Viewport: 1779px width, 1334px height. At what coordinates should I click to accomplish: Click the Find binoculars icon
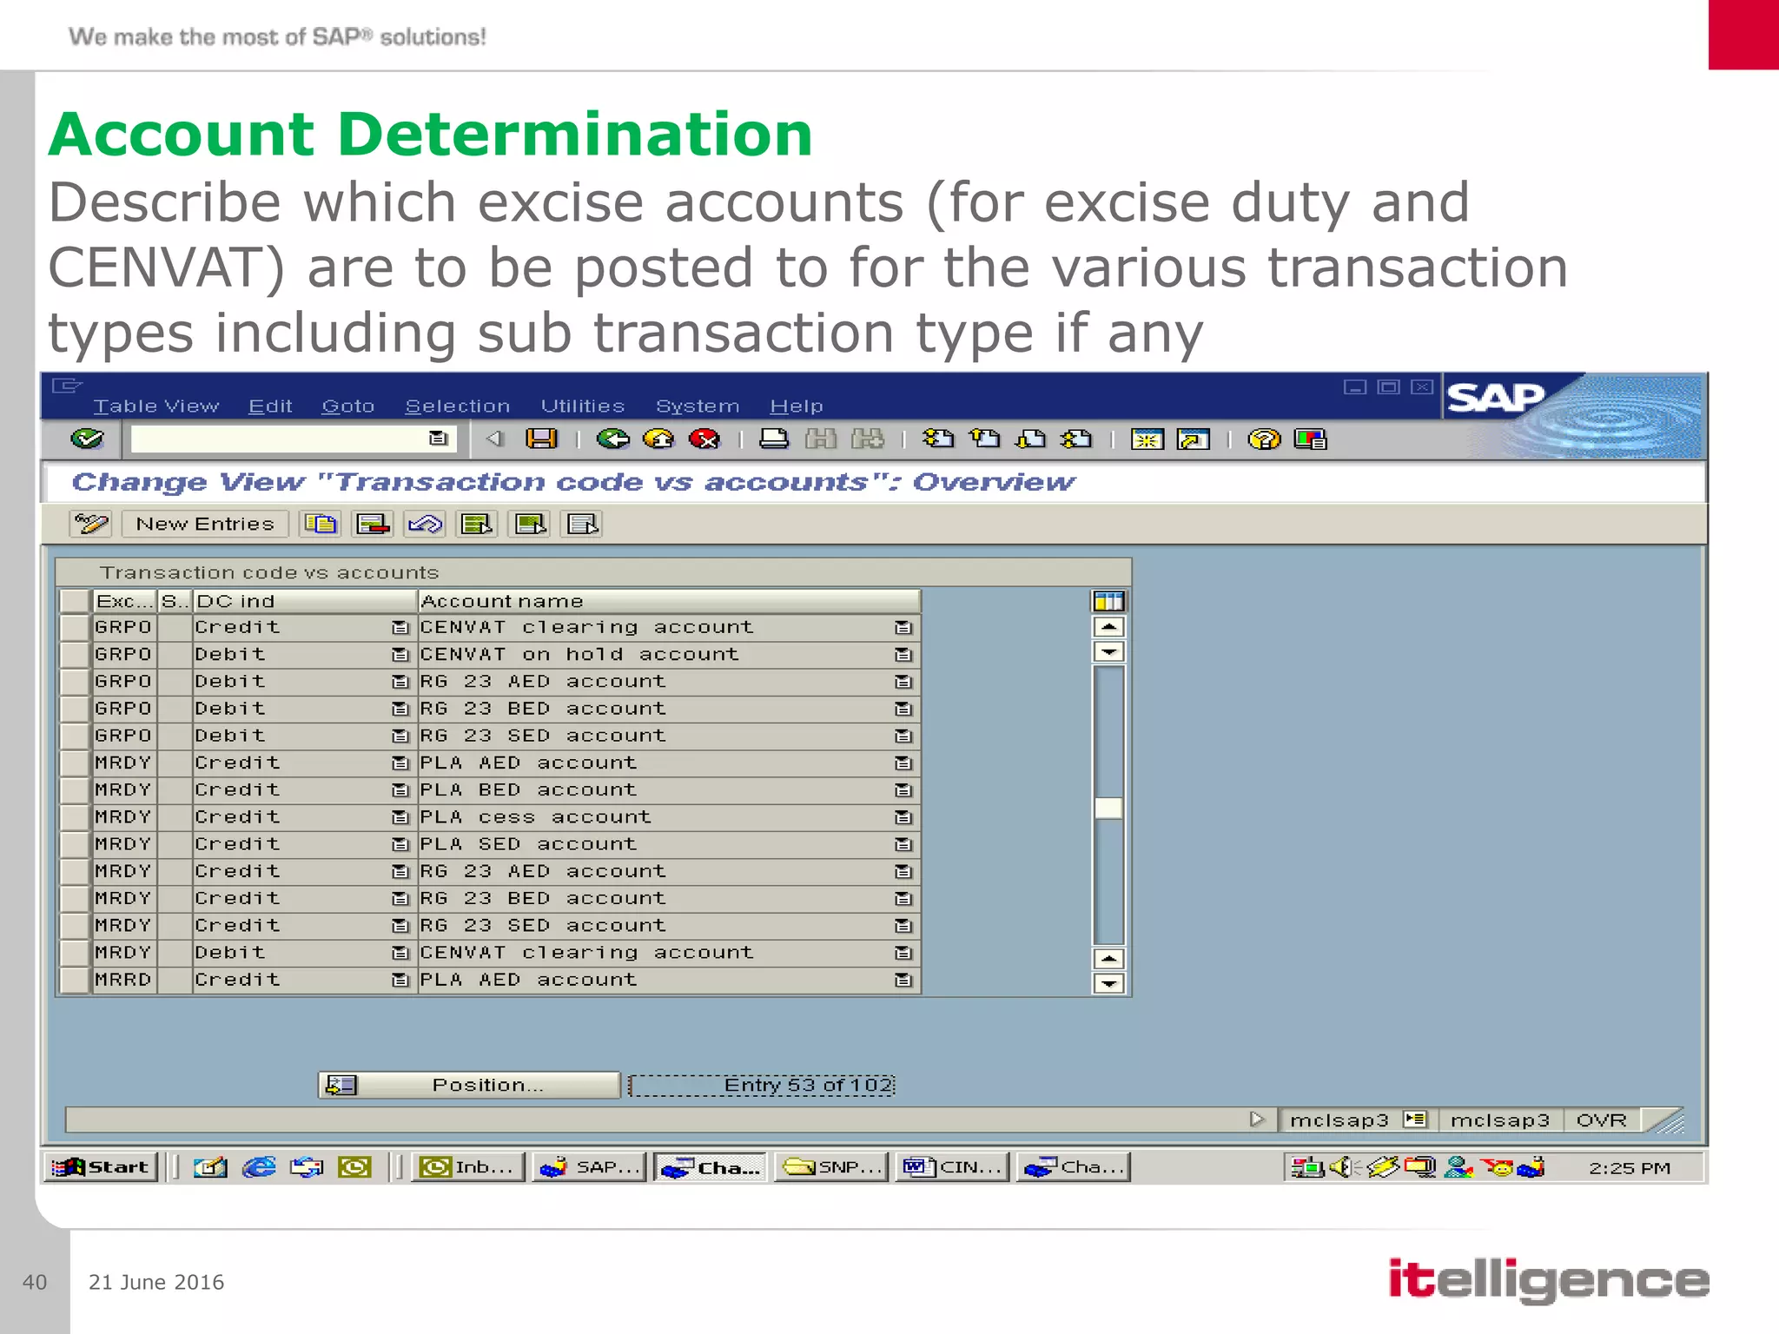pos(821,439)
